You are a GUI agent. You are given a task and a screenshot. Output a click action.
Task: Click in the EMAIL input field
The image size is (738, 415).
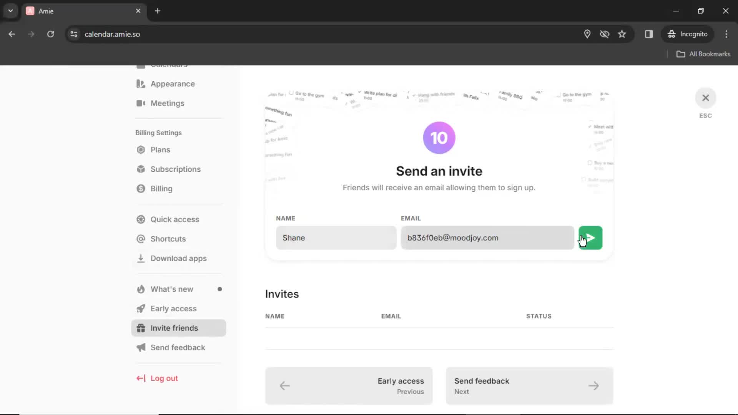[x=488, y=237]
